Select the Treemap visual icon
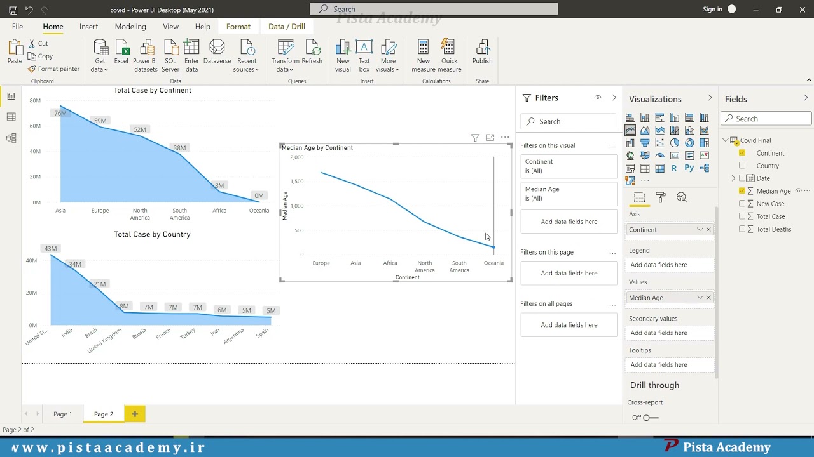 [704, 143]
